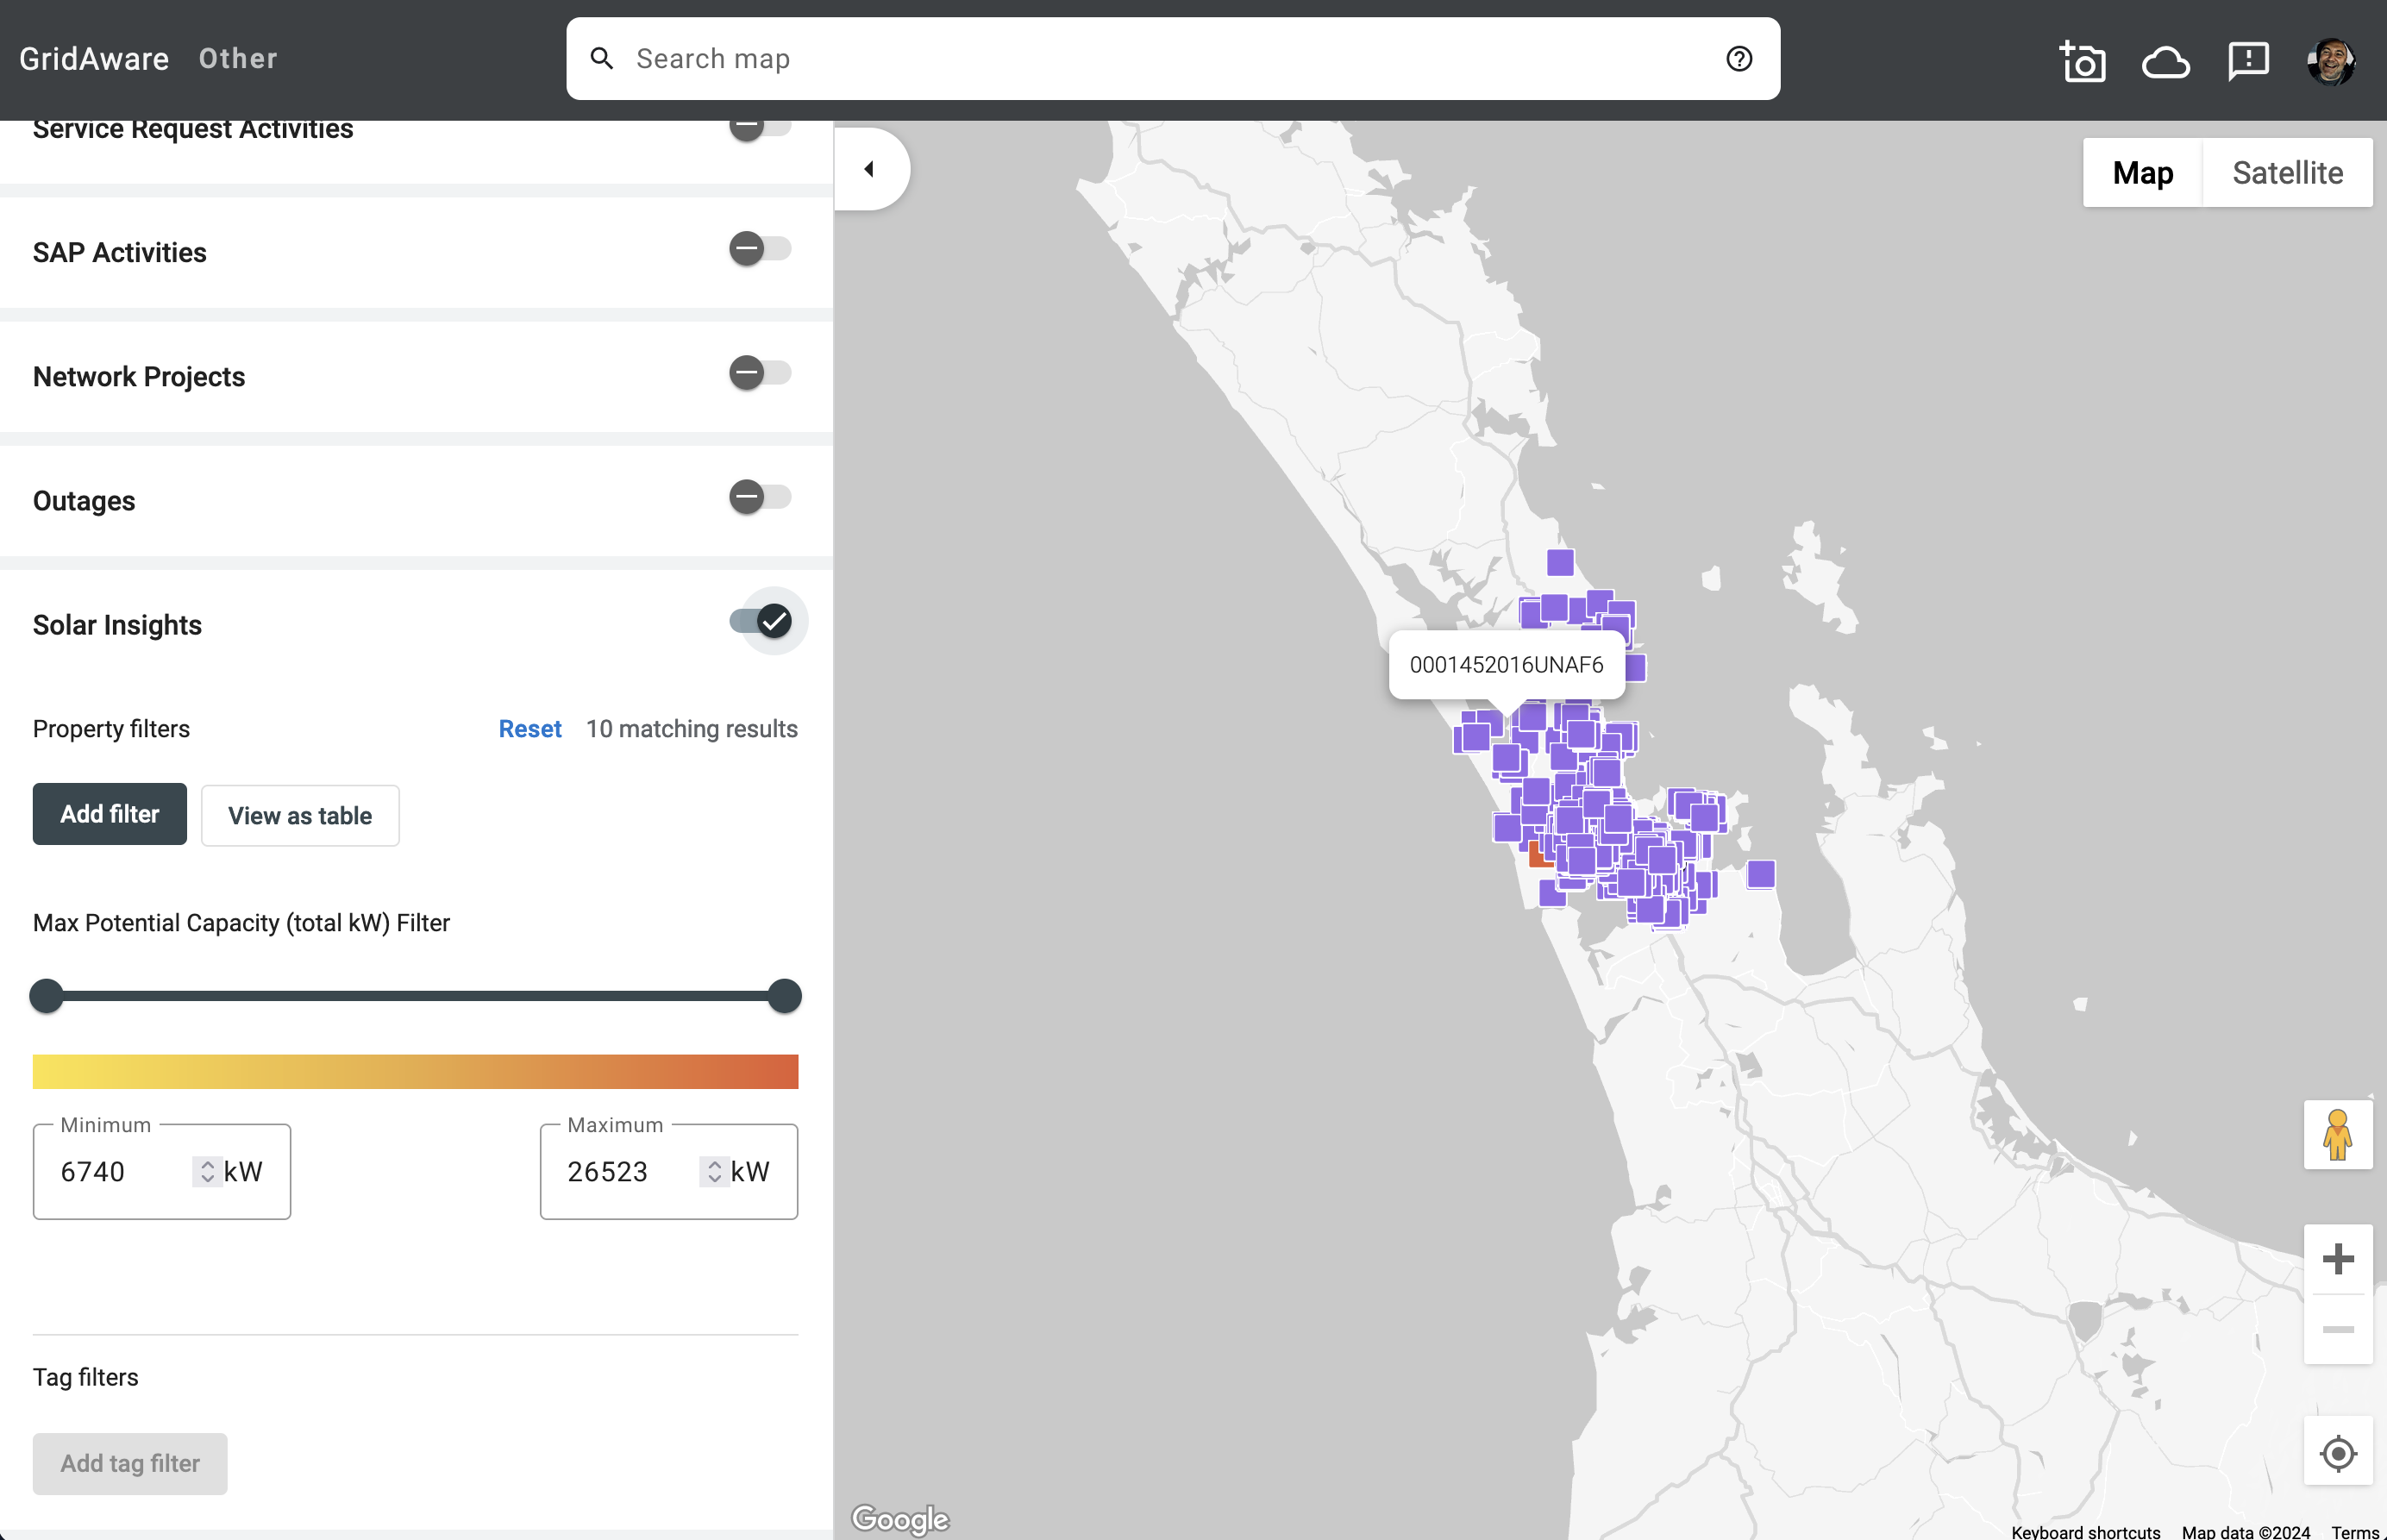The width and height of the screenshot is (2387, 1540).
Task: Enable the SAP Activities toggle
Action: coord(759,249)
